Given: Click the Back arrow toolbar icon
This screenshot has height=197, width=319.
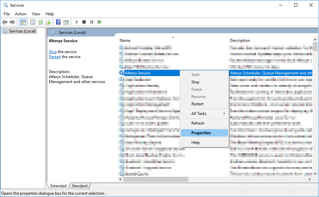Looking at the screenshot, I should click(5, 22).
